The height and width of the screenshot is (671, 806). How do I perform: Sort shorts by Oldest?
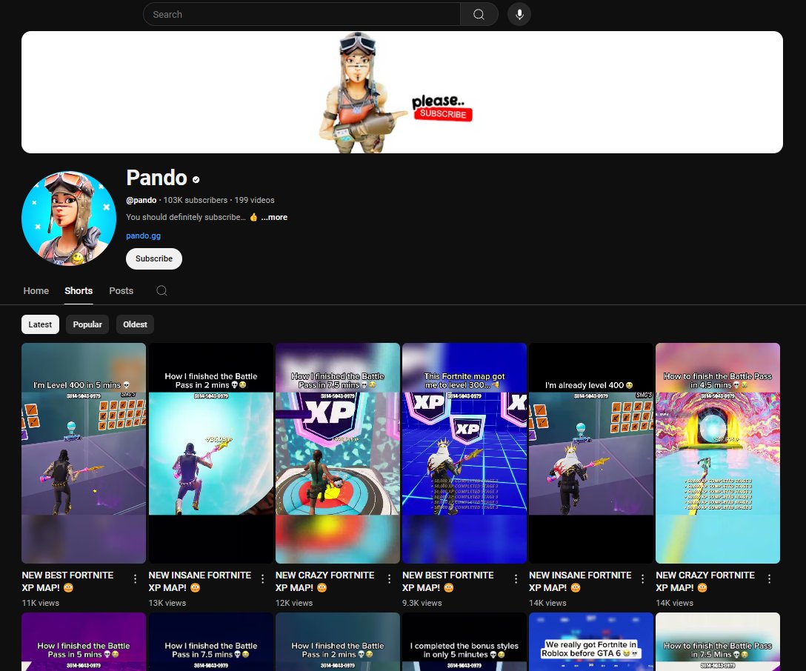135,324
